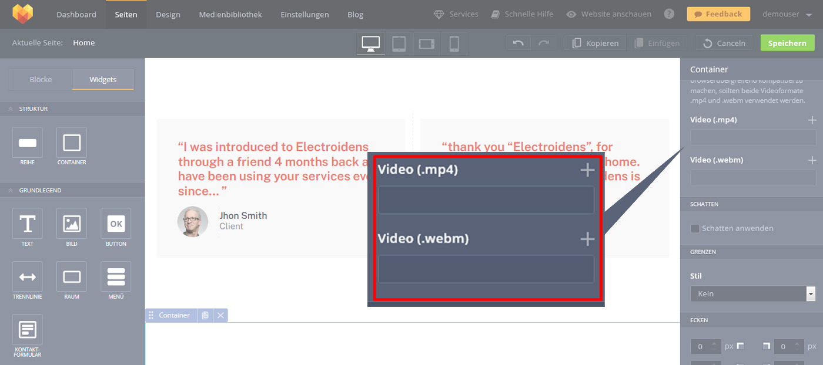Select the desktop view icon

[x=371, y=43]
